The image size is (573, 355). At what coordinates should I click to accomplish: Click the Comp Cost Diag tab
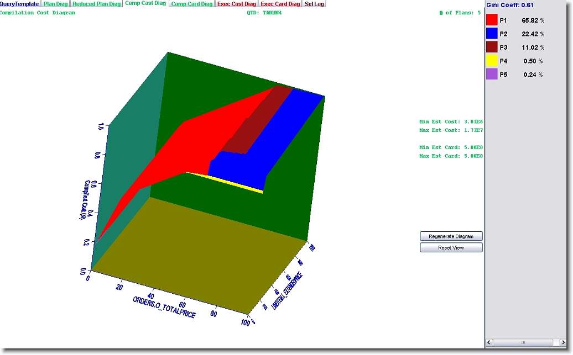(145, 4)
